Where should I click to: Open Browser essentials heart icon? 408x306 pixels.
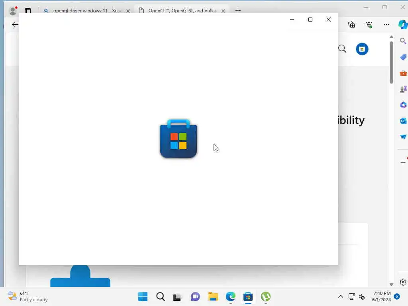tap(369, 25)
